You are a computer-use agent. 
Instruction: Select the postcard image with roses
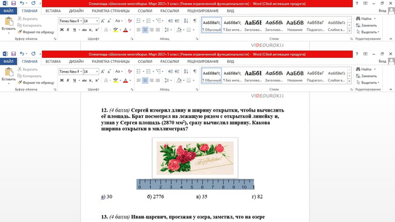point(195,158)
